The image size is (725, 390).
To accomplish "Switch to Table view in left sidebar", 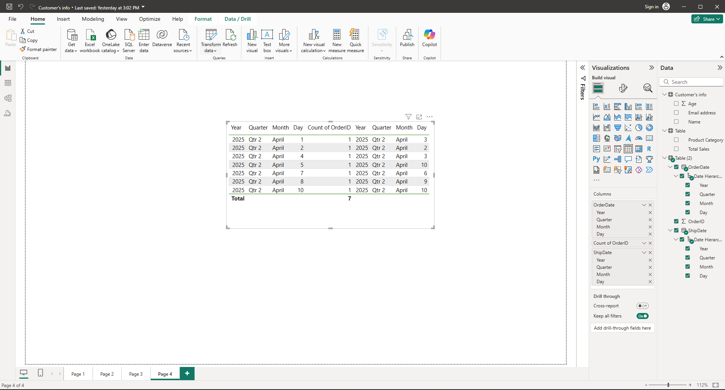I will tap(8, 83).
